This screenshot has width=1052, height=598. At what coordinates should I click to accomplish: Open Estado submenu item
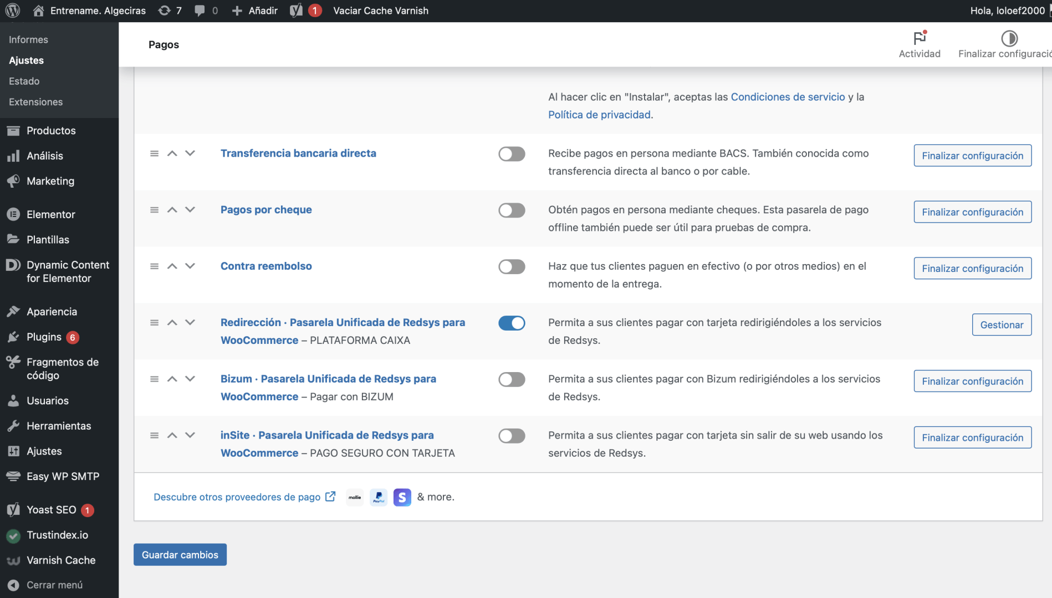point(24,81)
